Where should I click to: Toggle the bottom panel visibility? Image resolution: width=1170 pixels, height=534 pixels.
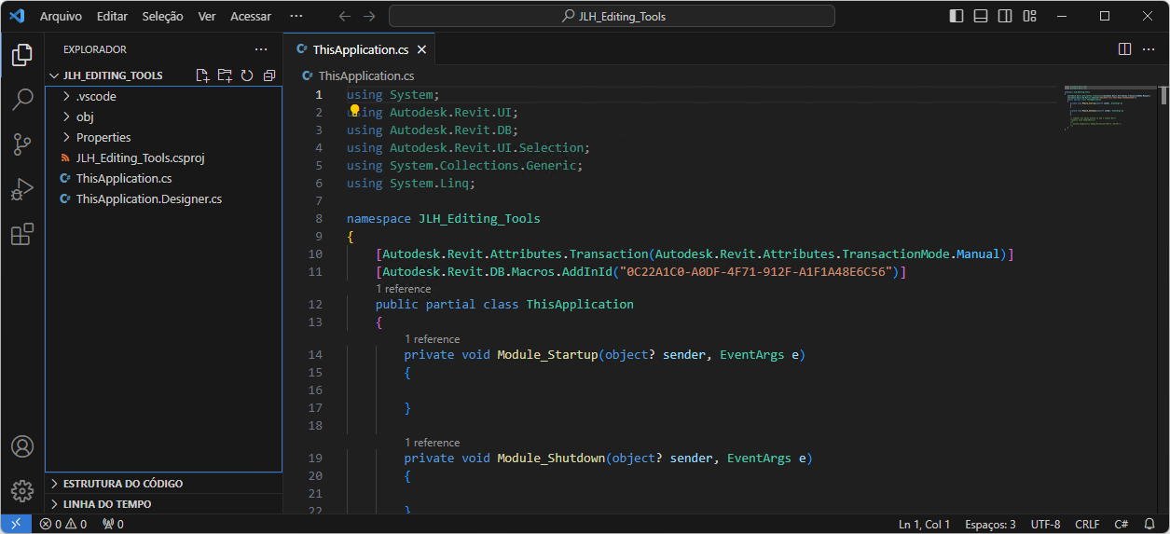point(981,16)
